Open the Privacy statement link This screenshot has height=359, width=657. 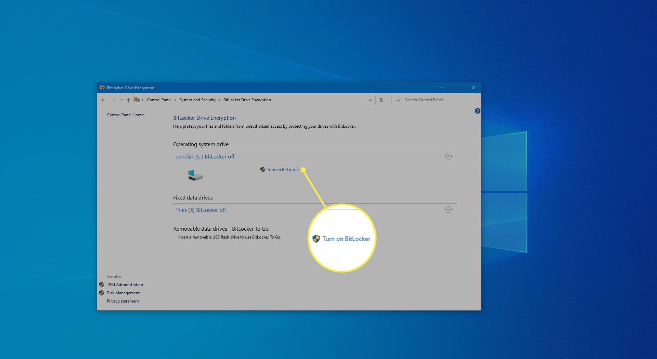tap(123, 301)
